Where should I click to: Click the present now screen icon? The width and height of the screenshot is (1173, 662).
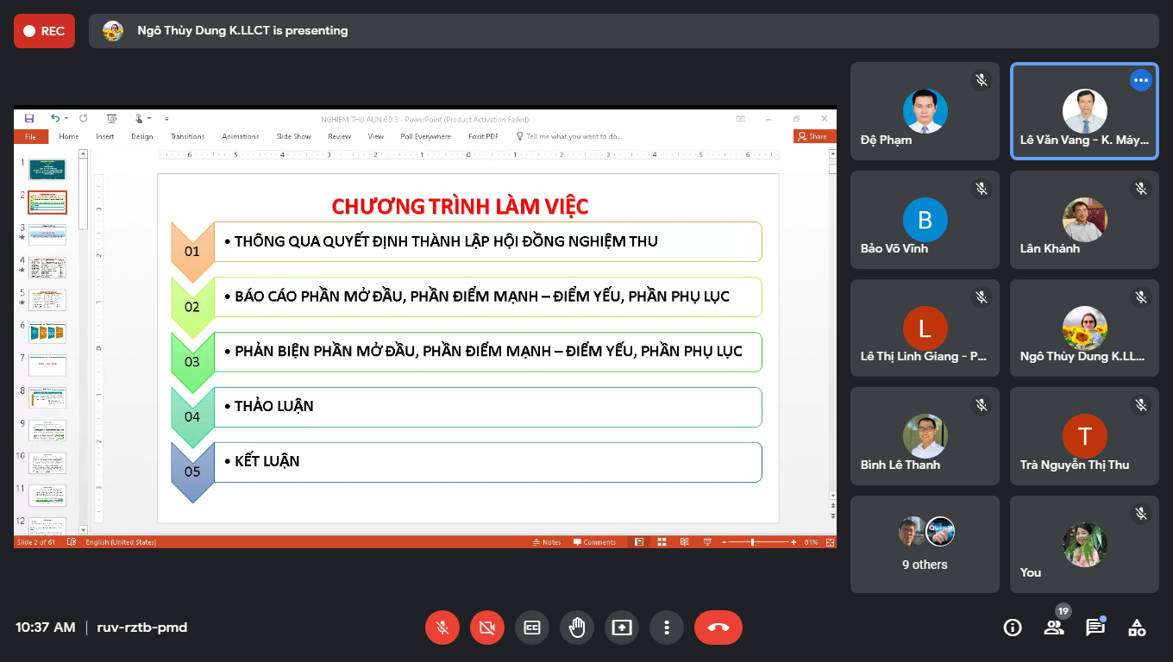(622, 628)
